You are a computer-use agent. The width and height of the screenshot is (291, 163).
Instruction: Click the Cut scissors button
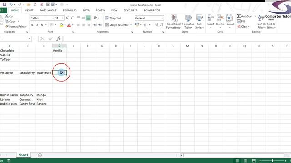[x=10, y=16]
